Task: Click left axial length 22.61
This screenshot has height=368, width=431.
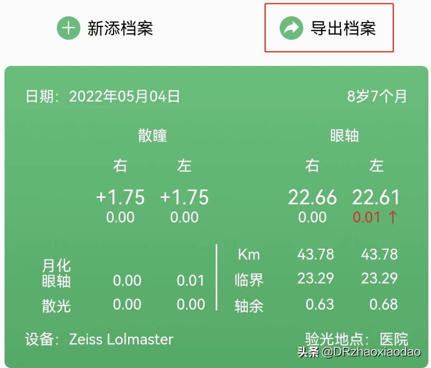Action: click(x=376, y=197)
